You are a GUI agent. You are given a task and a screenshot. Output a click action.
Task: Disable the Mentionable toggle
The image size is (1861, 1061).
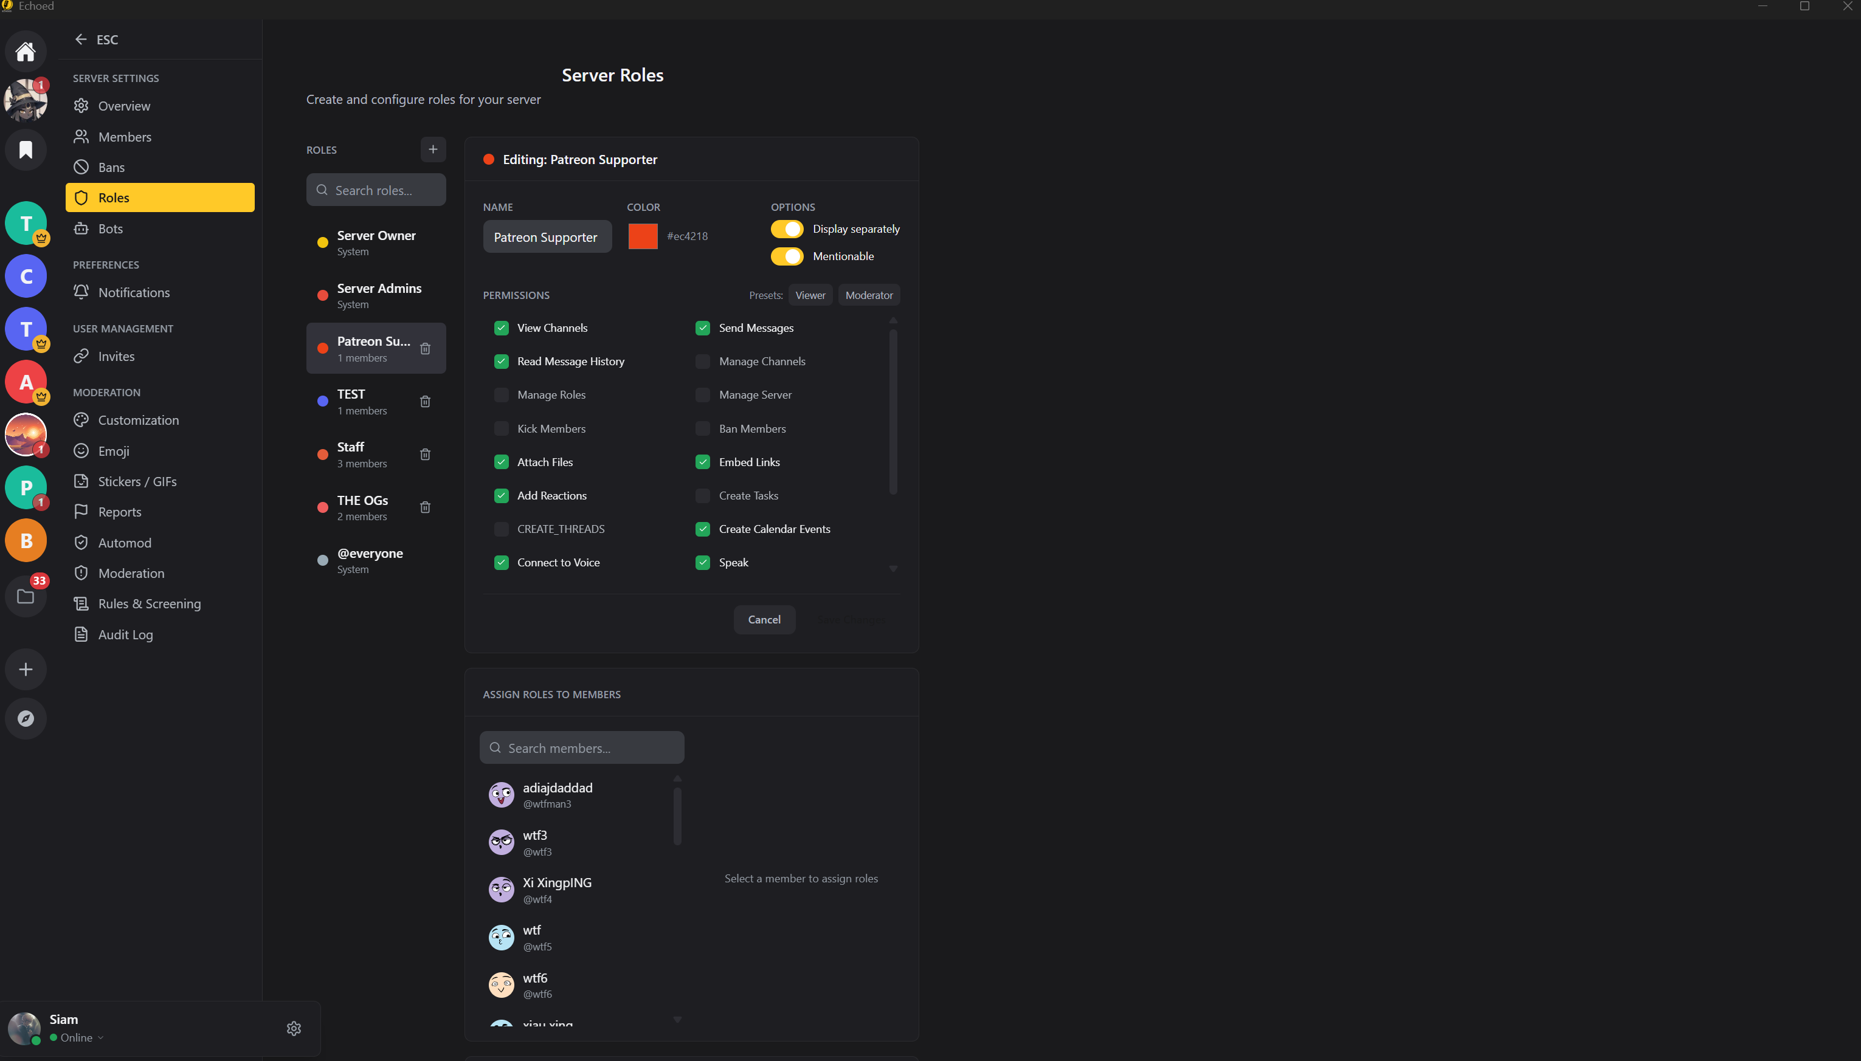pyautogui.click(x=787, y=256)
